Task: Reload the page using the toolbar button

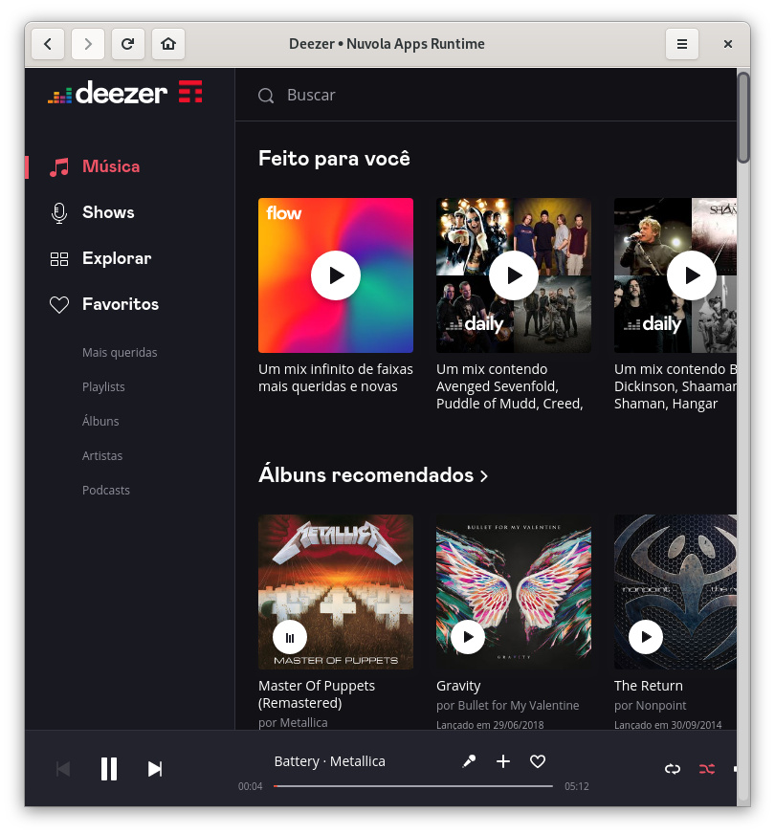Action: (127, 44)
